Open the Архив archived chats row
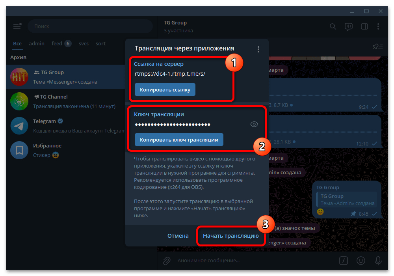 click(66, 57)
